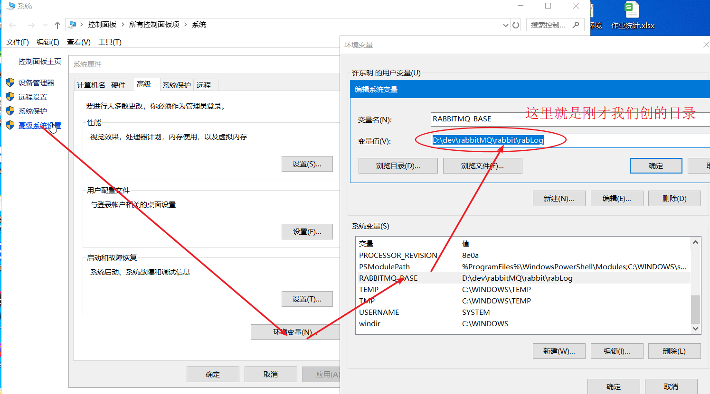Select PSModulePath variable row
710x394 pixels.
point(523,267)
